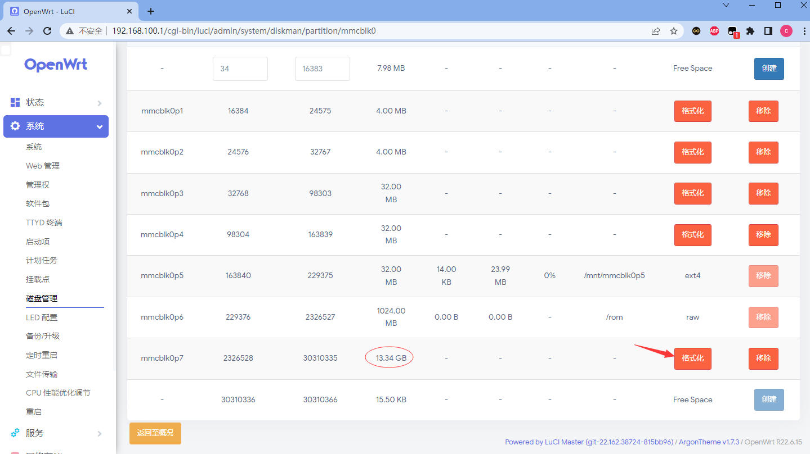
Task: Open the ArgonTheme v1.7.3 link
Action: click(709, 442)
